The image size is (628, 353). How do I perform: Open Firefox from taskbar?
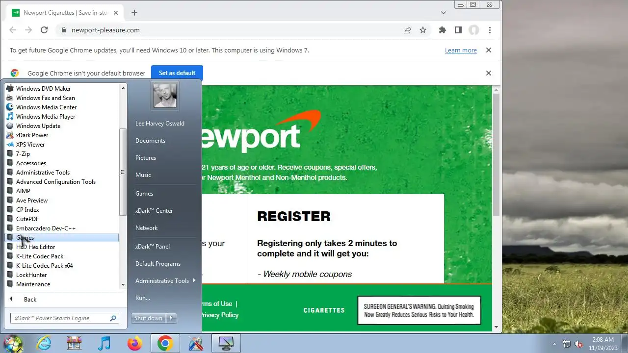pyautogui.click(x=134, y=343)
